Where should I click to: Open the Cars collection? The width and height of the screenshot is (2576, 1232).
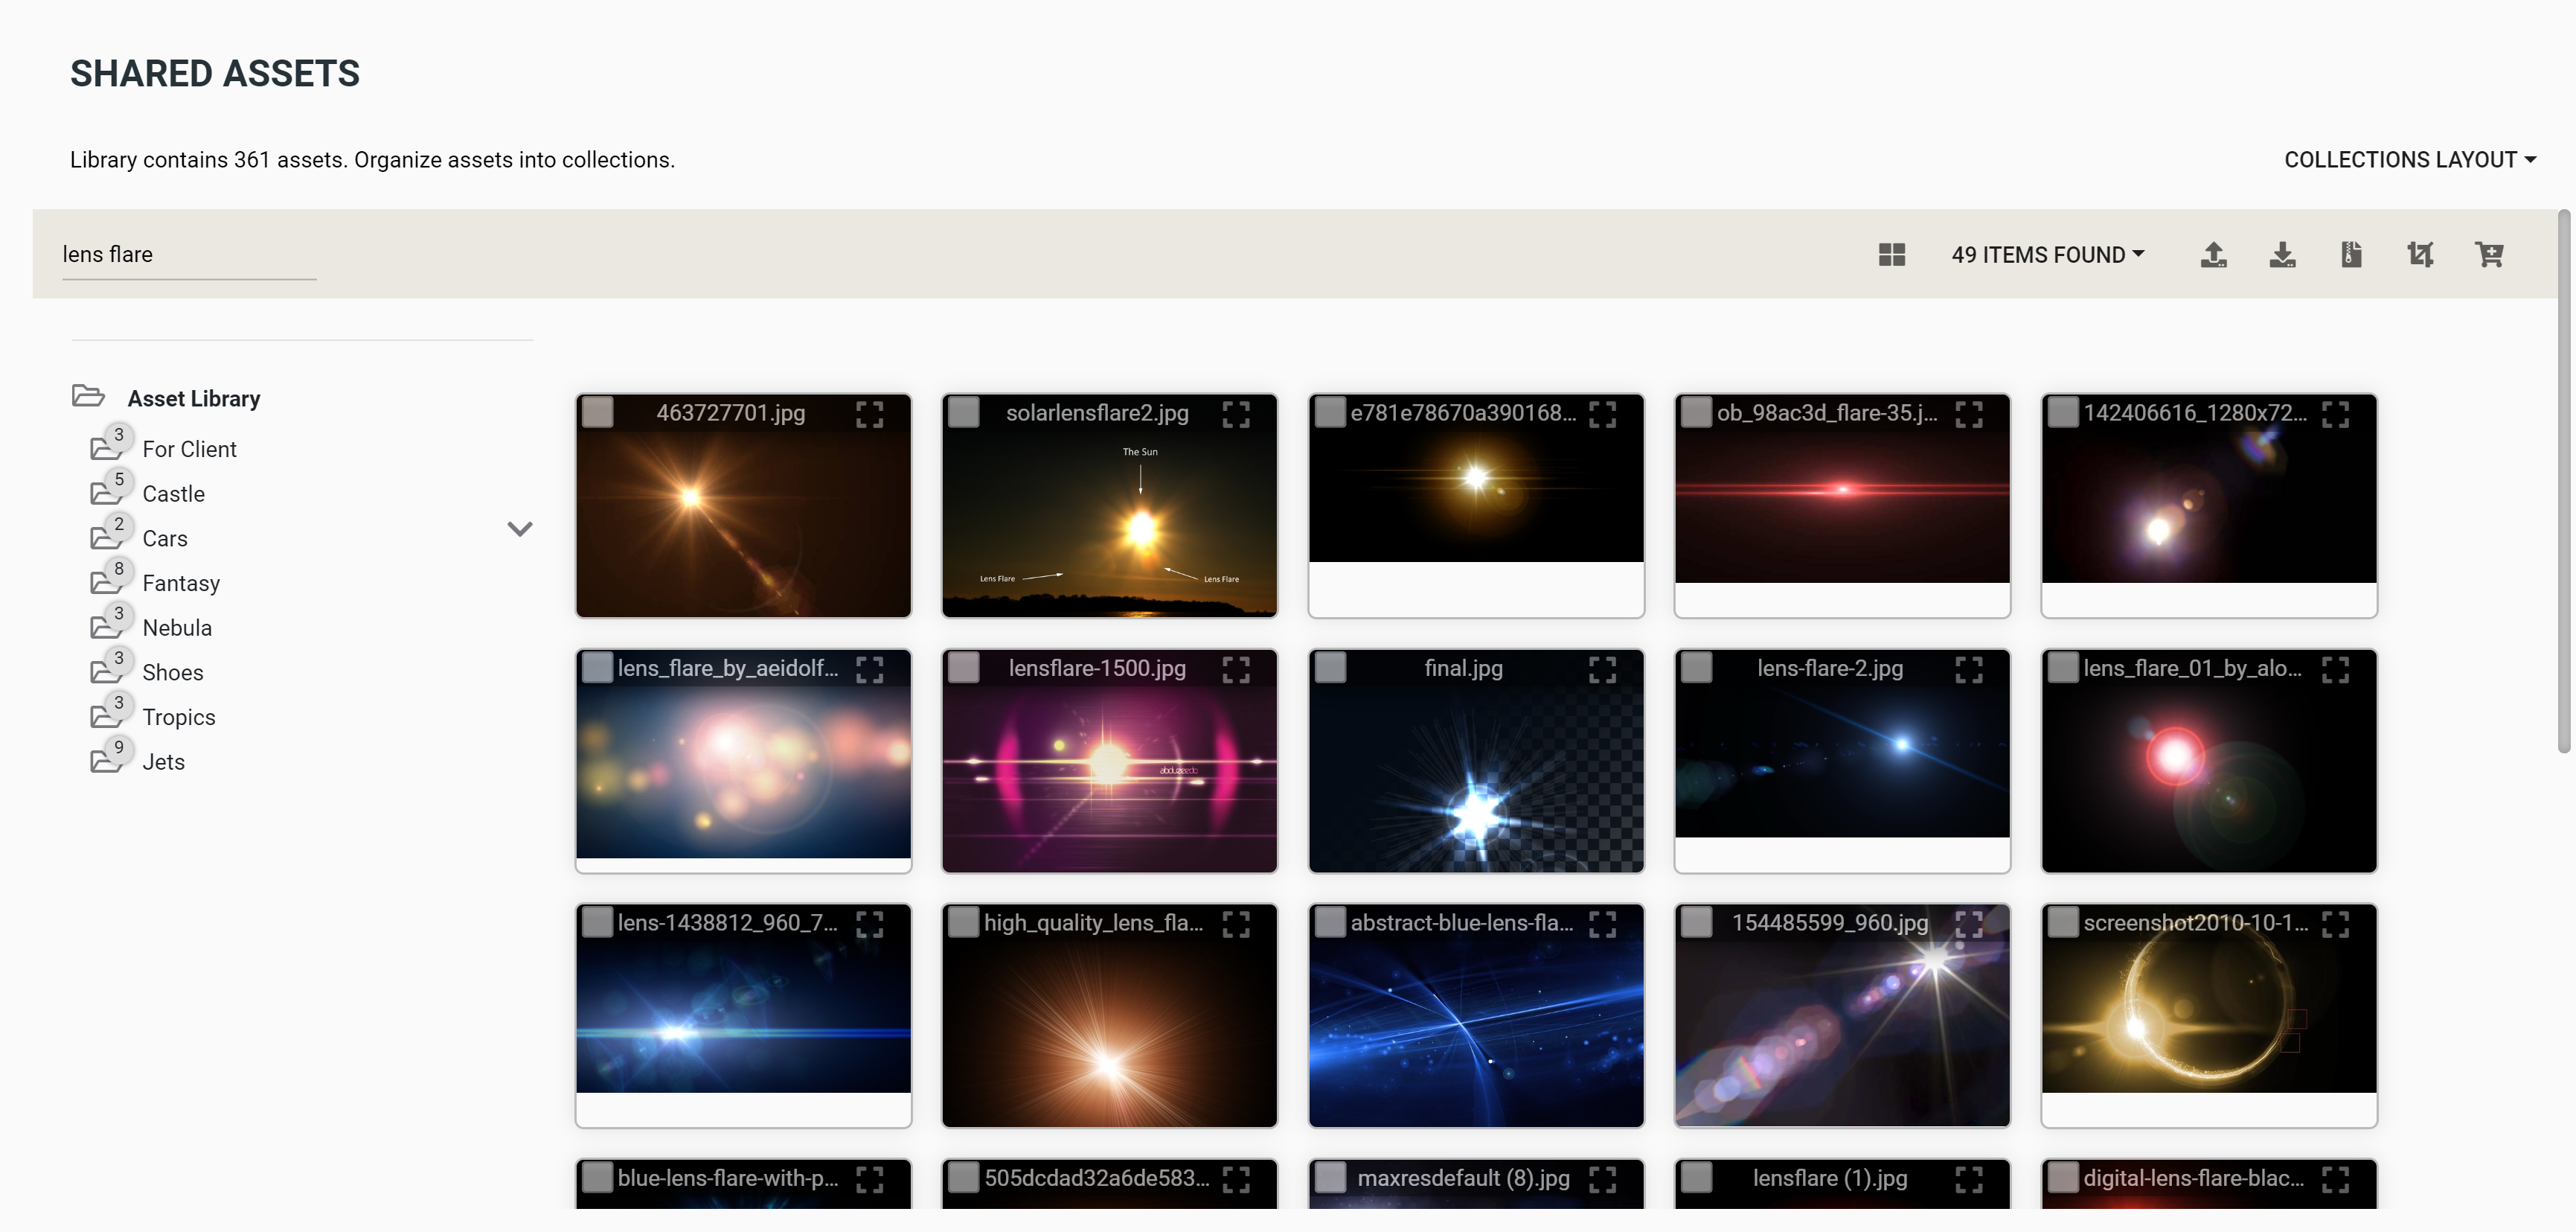[x=165, y=538]
